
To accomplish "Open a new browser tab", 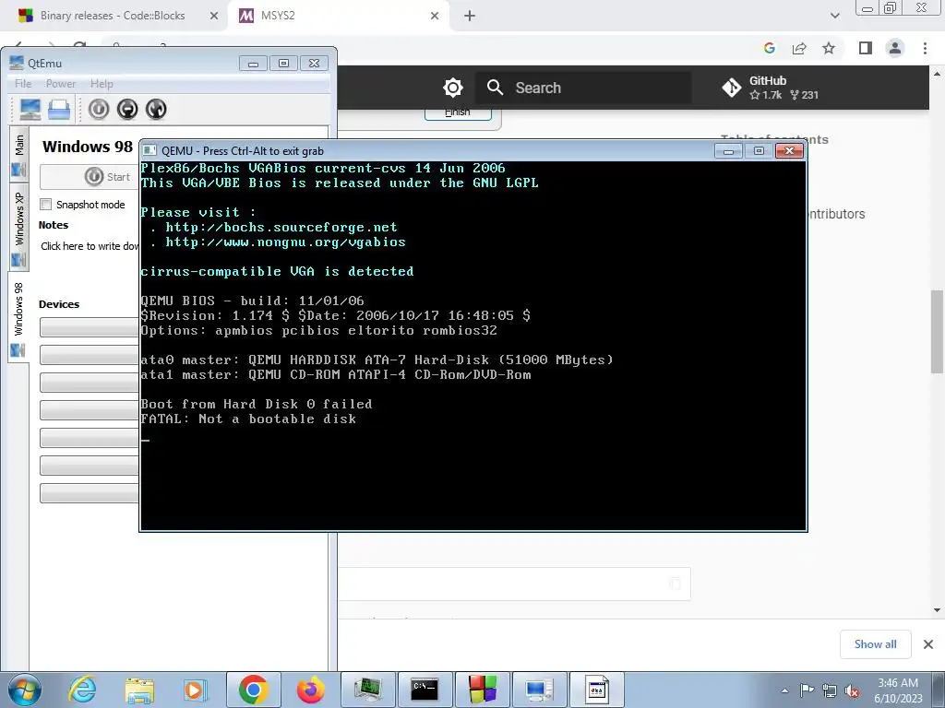I will click(470, 16).
